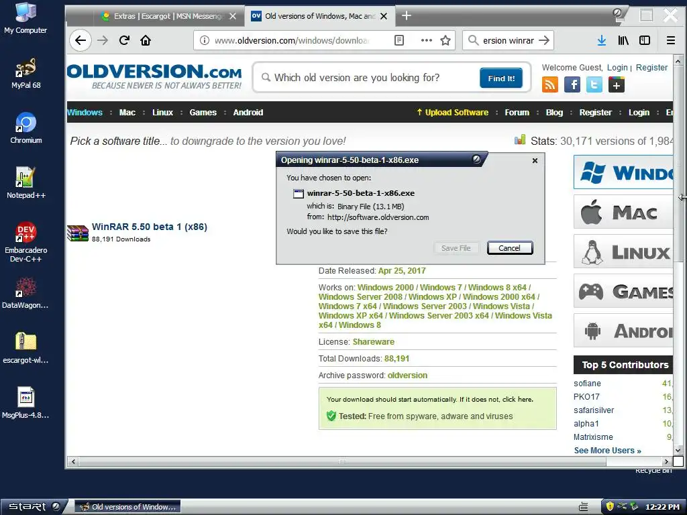Open the browser hamburger menu
687x515 pixels.
tap(671, 40)
